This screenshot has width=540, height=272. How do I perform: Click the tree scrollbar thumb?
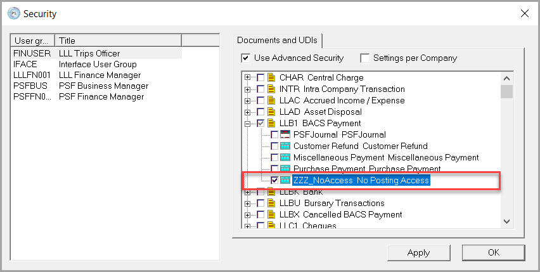point(506,91)
